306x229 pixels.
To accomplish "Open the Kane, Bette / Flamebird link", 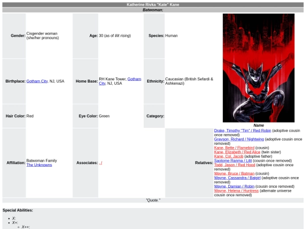I will click(x=234, y=148).
